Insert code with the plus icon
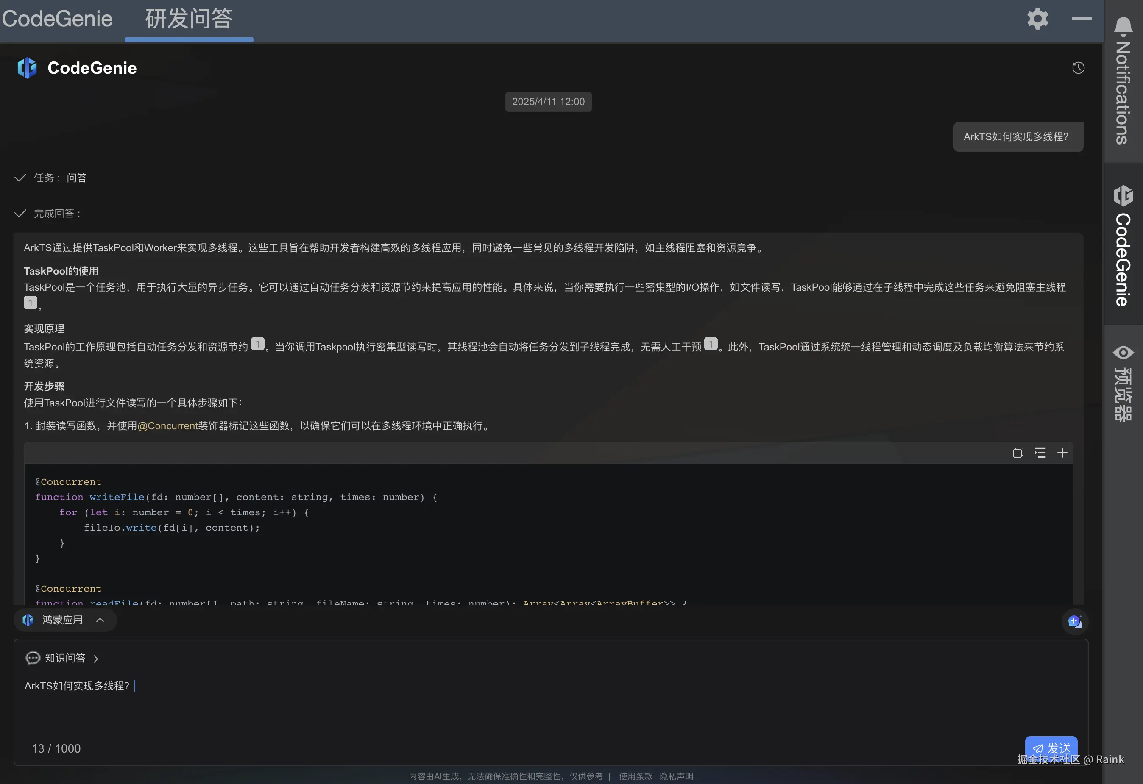1143x784 pixels. point(1062,453)
